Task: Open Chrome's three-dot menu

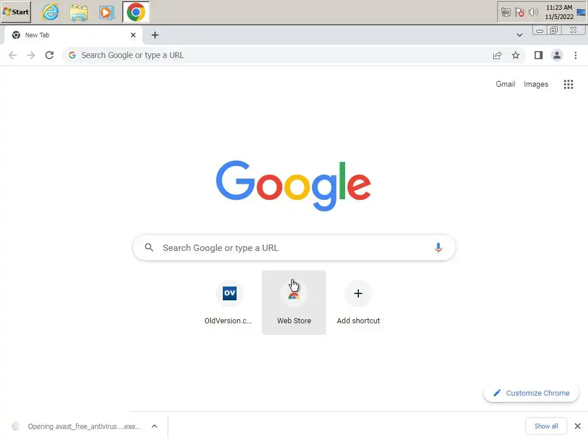Action: 575,56
